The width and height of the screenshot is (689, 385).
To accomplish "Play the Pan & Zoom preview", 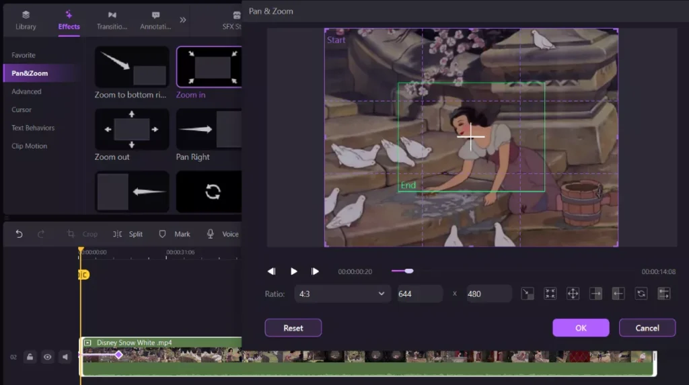I will click(x=293, y=271).
